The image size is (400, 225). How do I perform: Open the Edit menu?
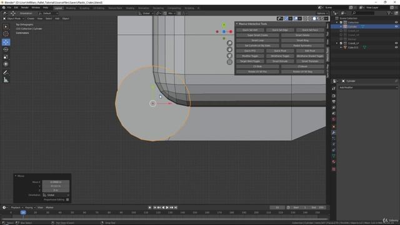16,7
